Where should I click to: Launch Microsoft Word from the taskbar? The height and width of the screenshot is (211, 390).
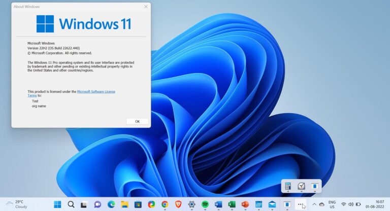[x=218, y=204]
